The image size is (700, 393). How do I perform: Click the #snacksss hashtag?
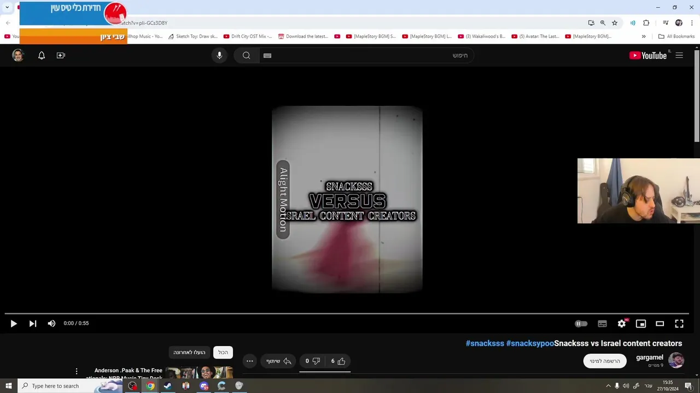point(485,343)
